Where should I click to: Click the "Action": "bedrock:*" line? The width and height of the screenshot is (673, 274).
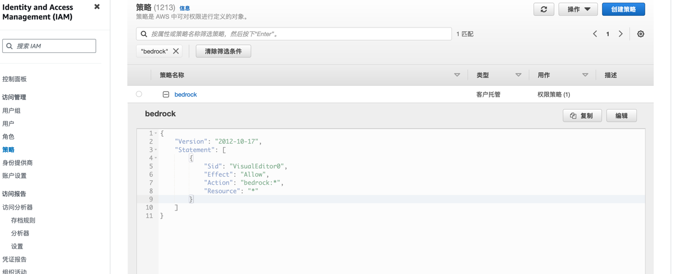(x=244, y=183)
